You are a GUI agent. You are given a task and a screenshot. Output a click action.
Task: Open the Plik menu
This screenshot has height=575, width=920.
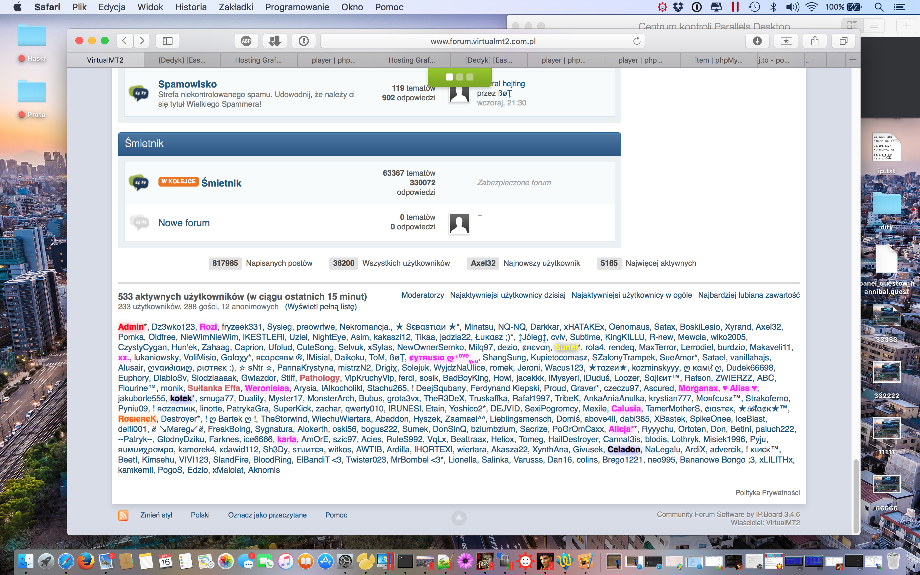tap(80, 7)
